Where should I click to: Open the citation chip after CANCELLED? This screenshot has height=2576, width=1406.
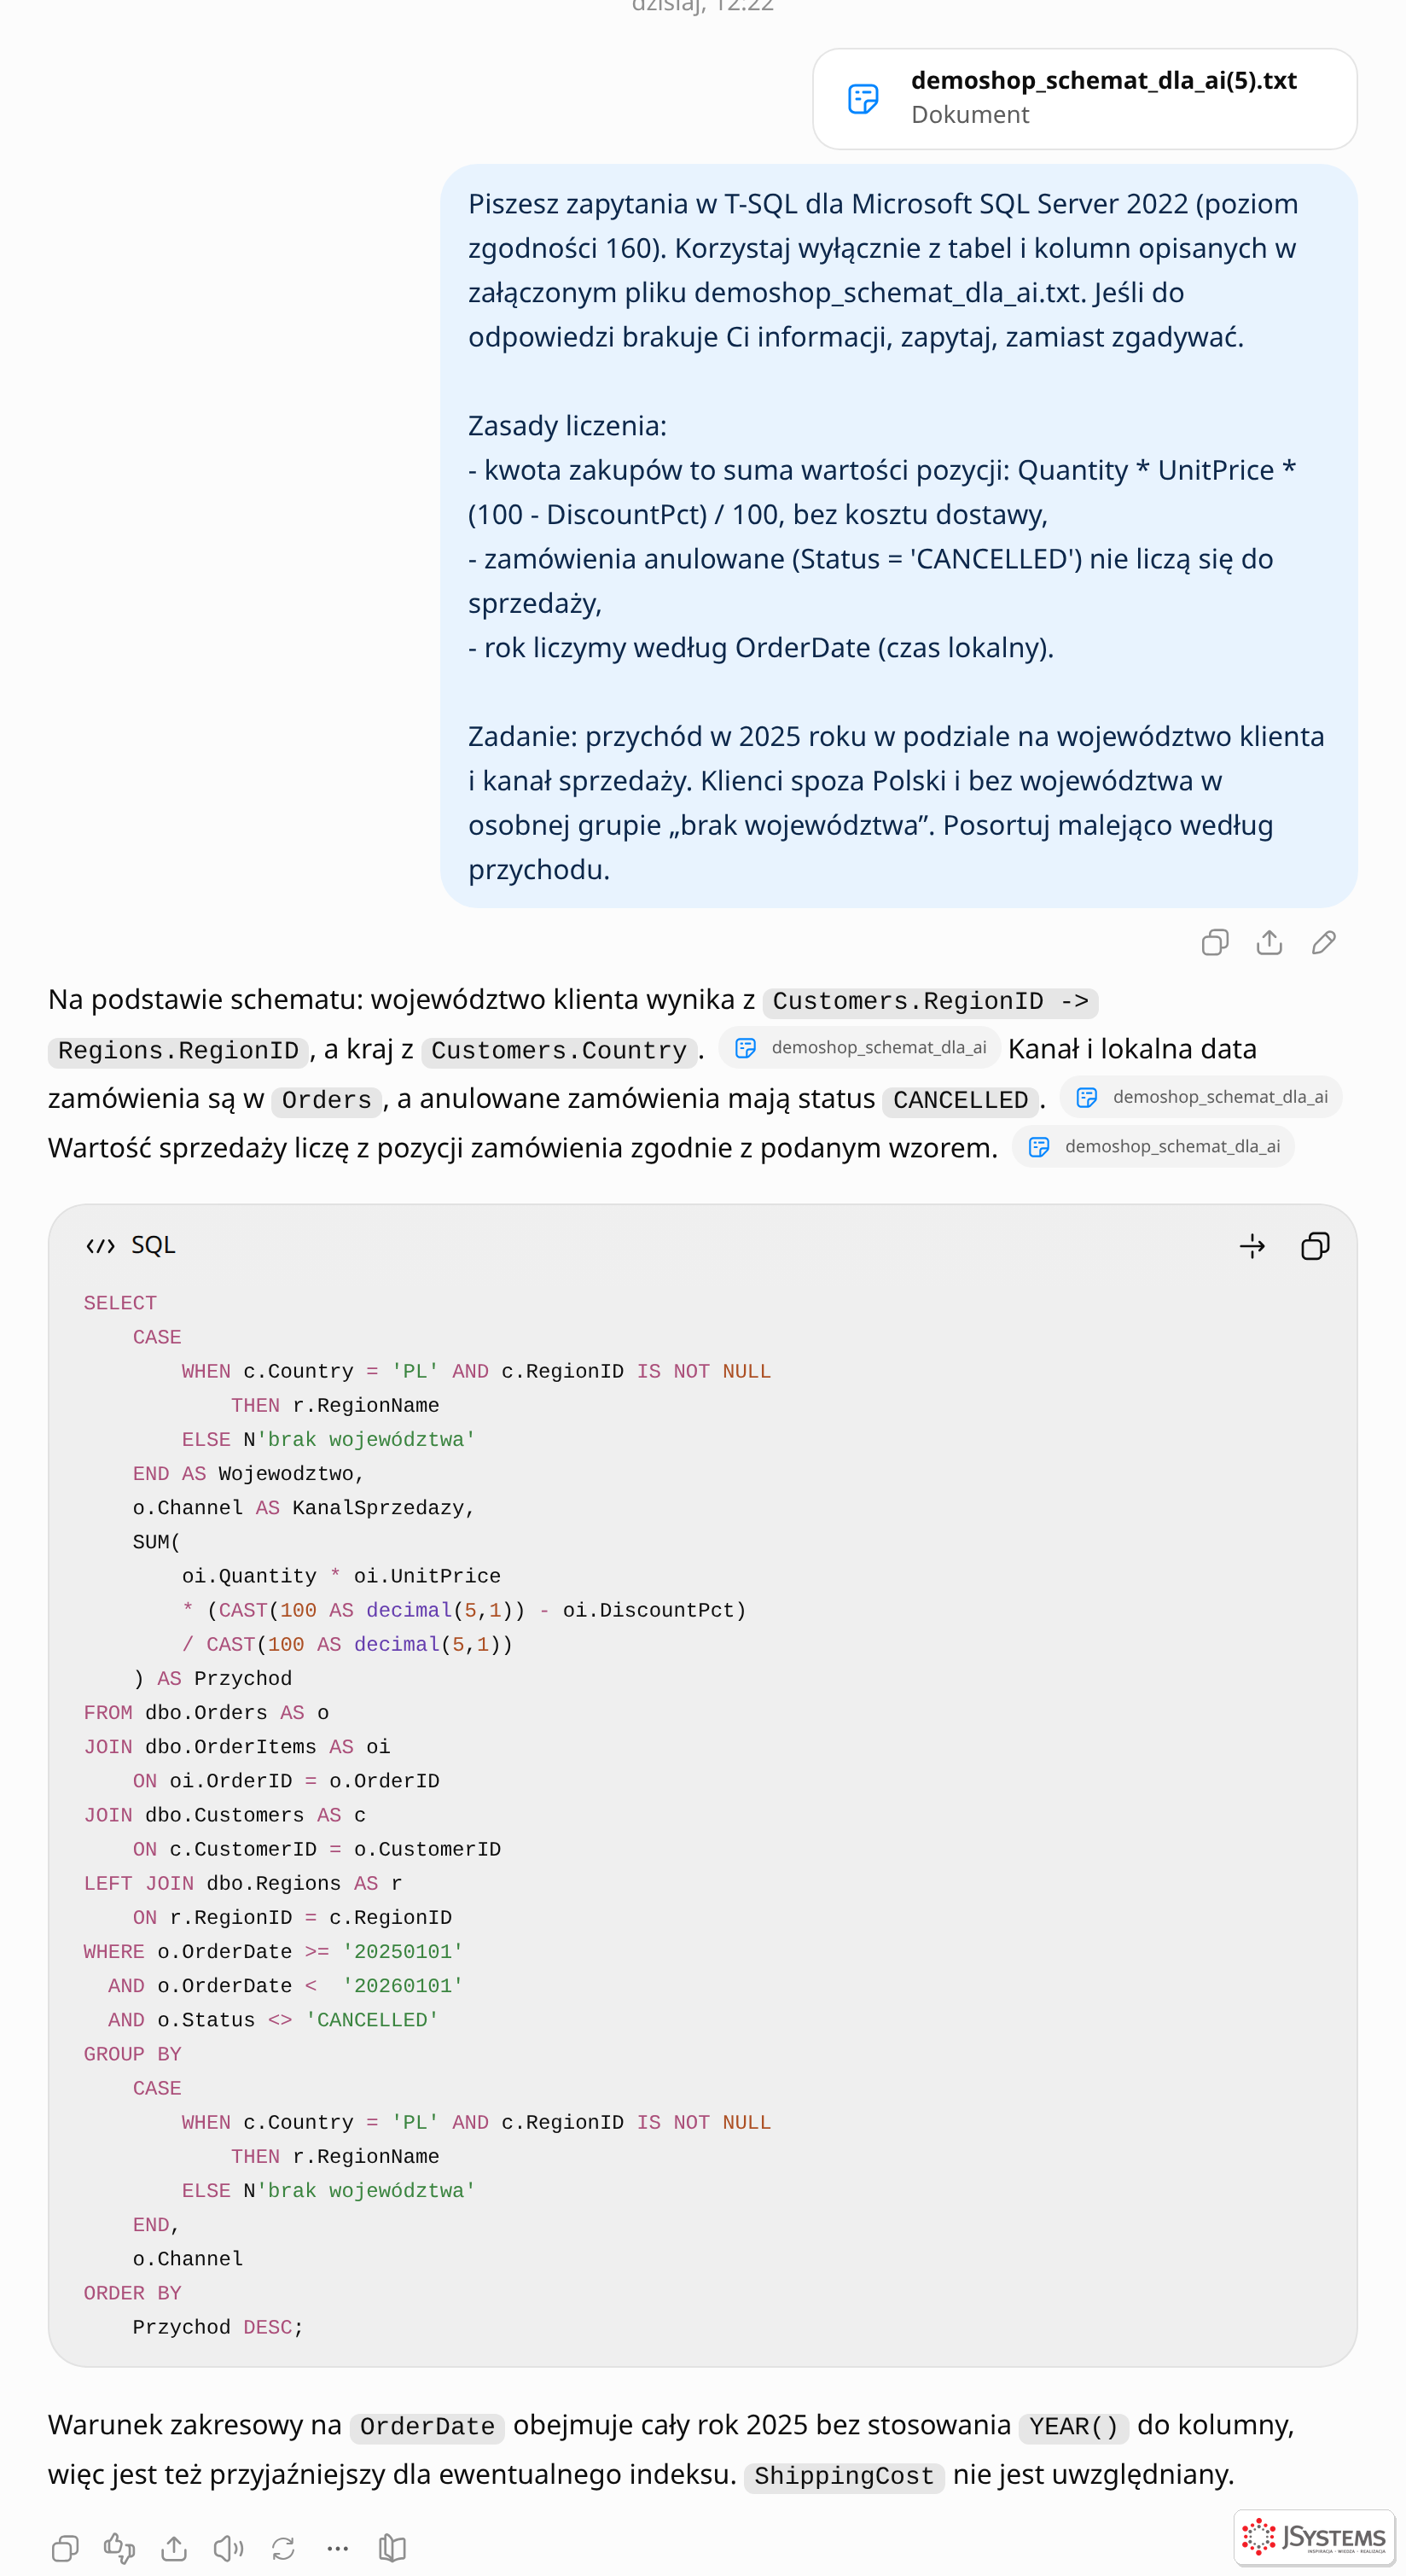point(1201,1097)
